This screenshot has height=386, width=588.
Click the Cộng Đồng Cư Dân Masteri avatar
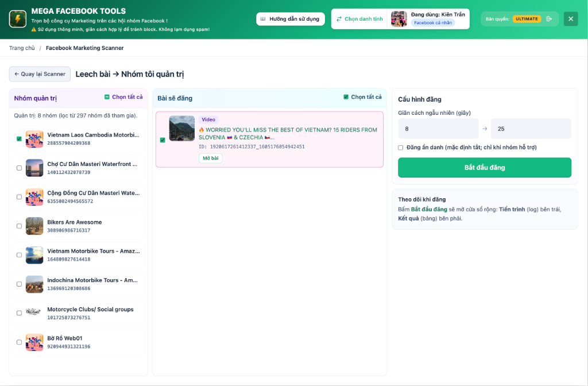[34, 197]
